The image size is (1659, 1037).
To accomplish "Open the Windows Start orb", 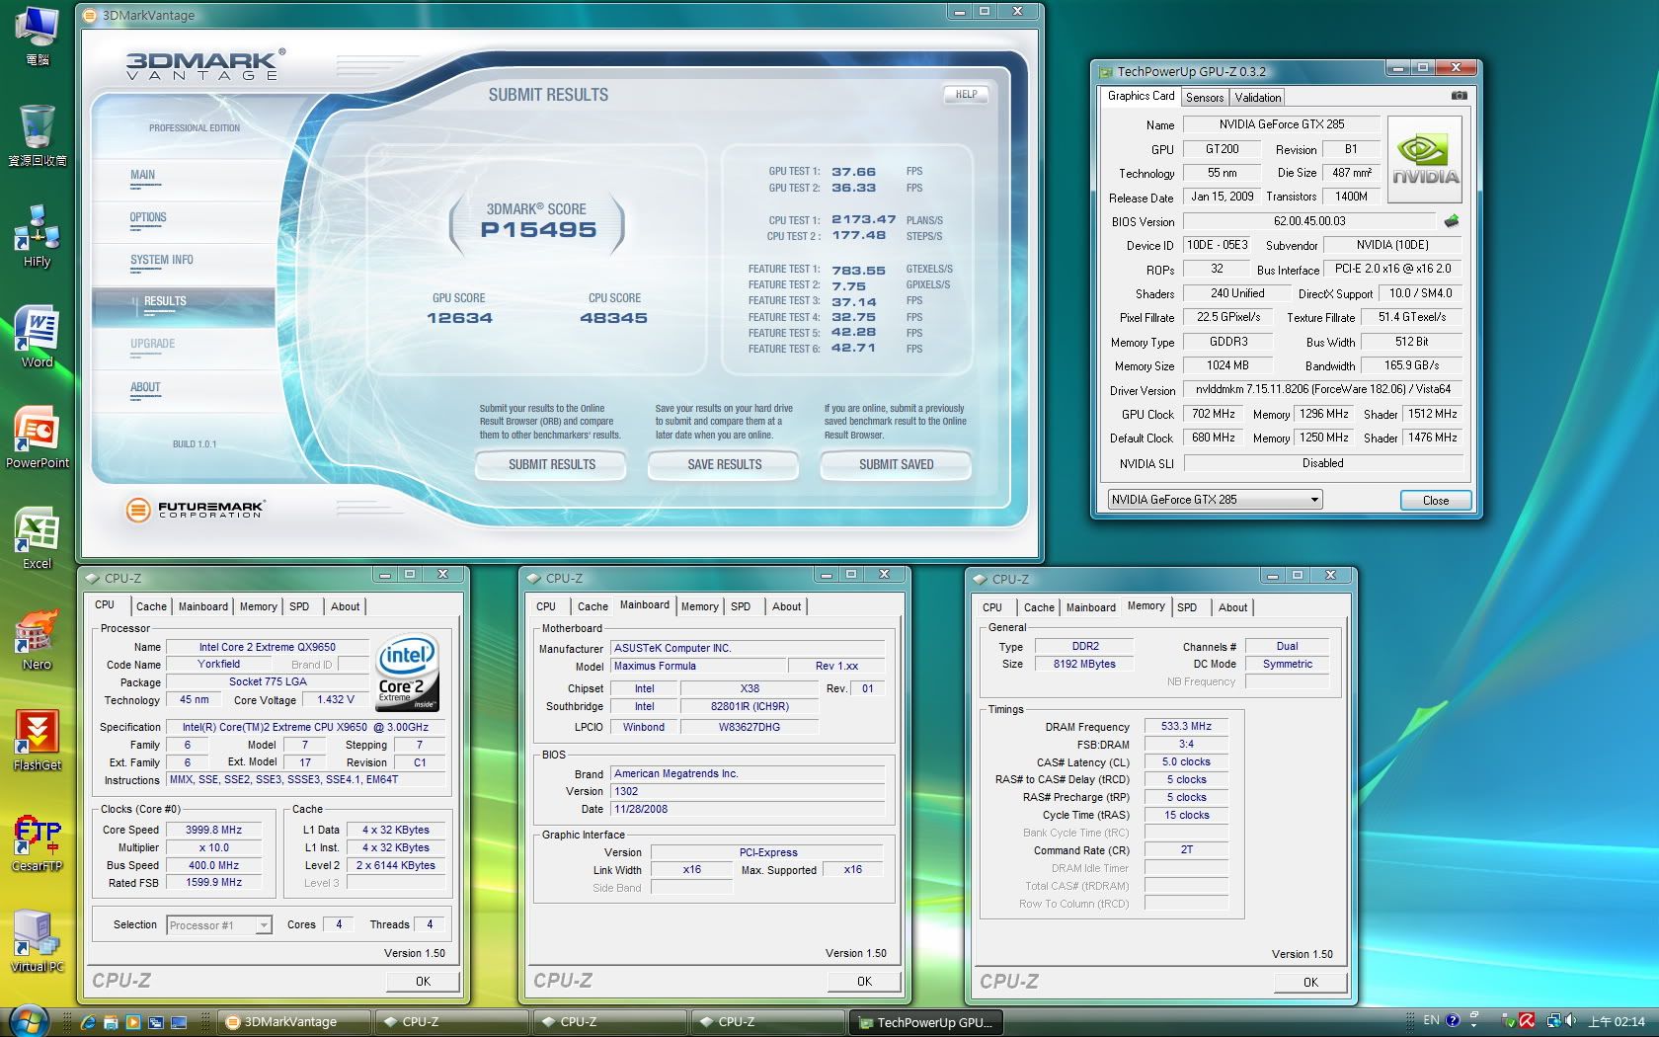I will tap(27, 1021).
